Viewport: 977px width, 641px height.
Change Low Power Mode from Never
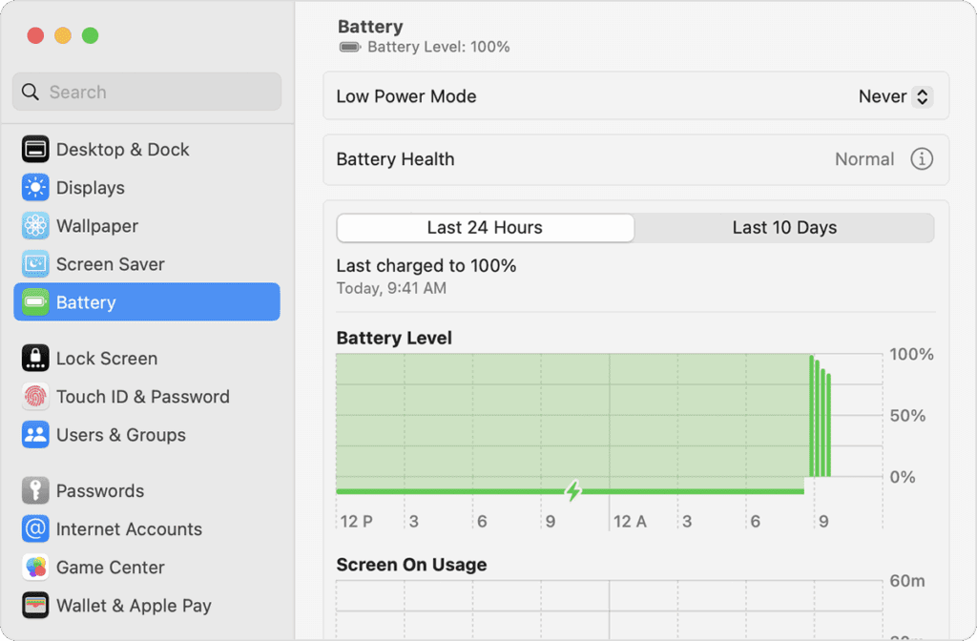point(894,95)
